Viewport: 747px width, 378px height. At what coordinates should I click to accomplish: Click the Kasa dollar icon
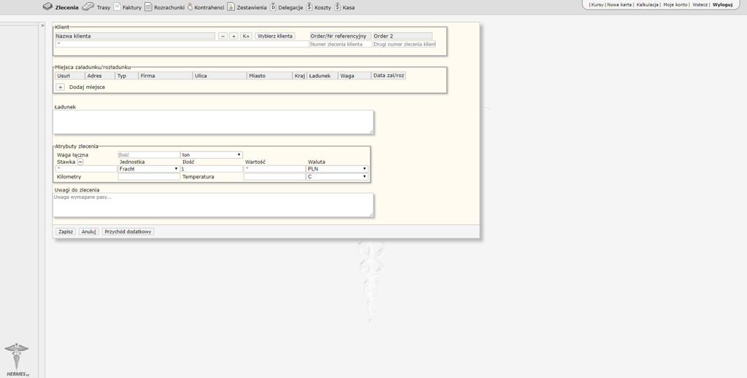pyautogui.click(x=338, y=7)
